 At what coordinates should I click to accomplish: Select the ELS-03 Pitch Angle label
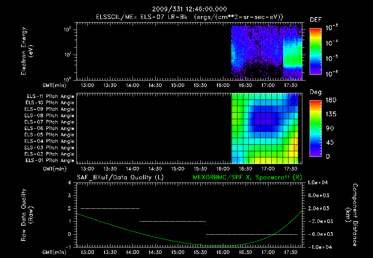[x=49, y=148]
